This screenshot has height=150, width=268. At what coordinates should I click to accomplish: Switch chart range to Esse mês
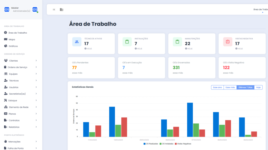click(230, 87)
